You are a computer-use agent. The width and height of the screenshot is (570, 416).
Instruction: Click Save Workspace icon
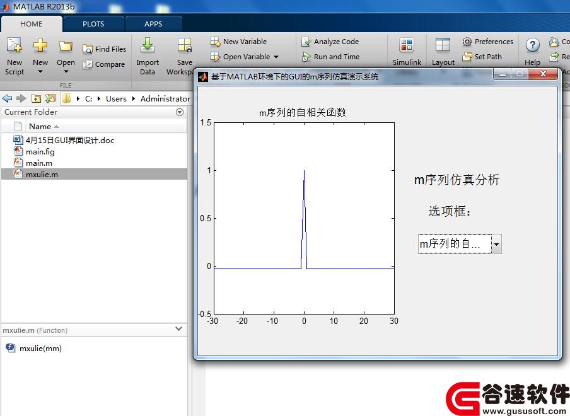click(185, 45)
